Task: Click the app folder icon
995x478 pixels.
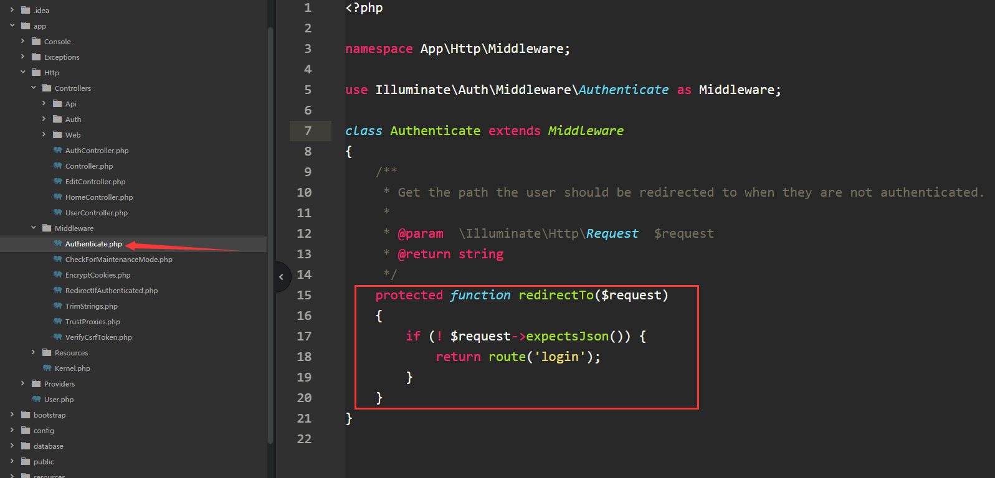Action: (x=26, y=26)
